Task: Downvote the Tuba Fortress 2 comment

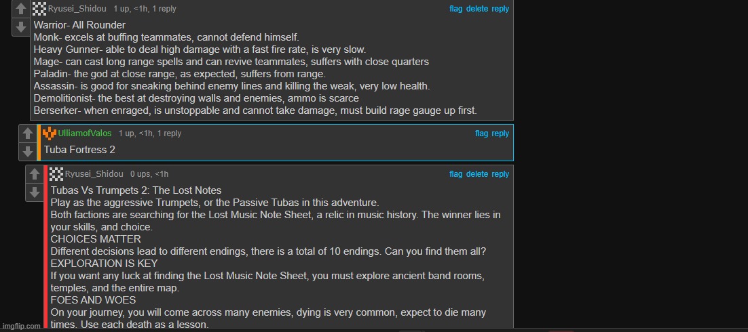Action: (x=28, y=152)
